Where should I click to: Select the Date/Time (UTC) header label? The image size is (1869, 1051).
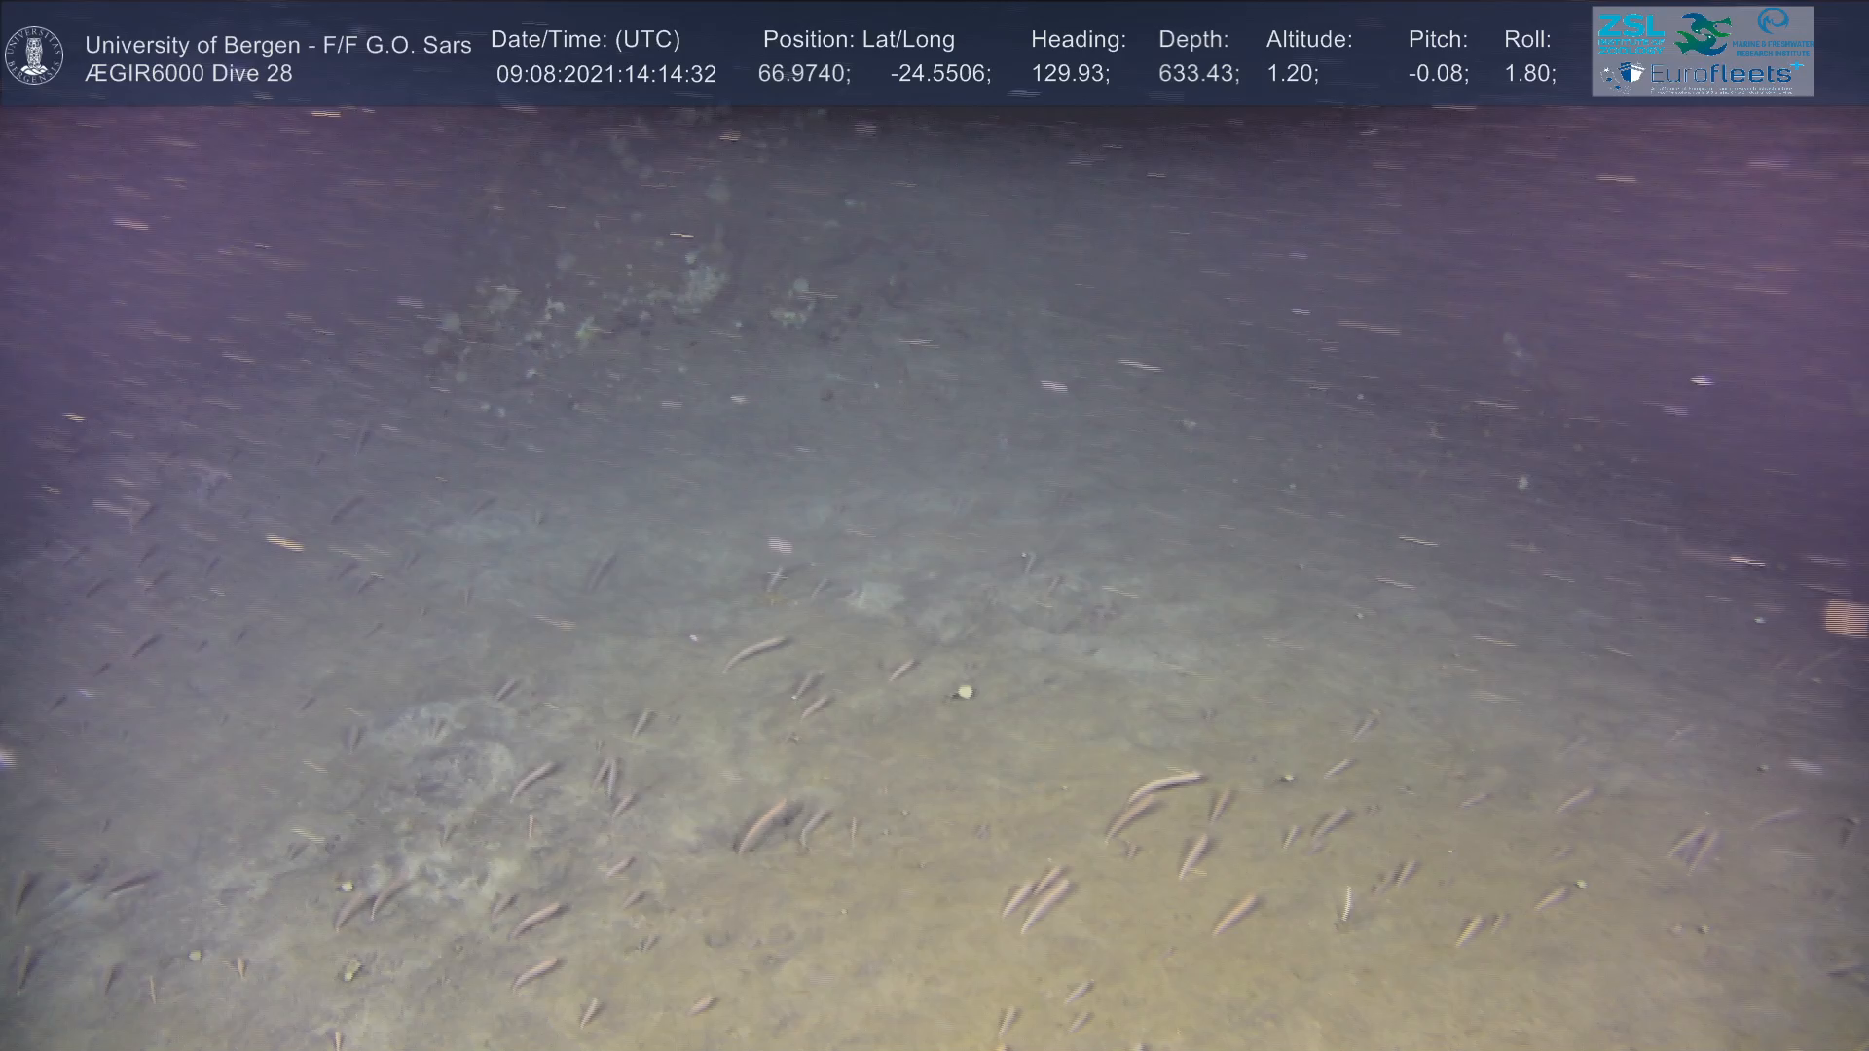coord(585,39)
